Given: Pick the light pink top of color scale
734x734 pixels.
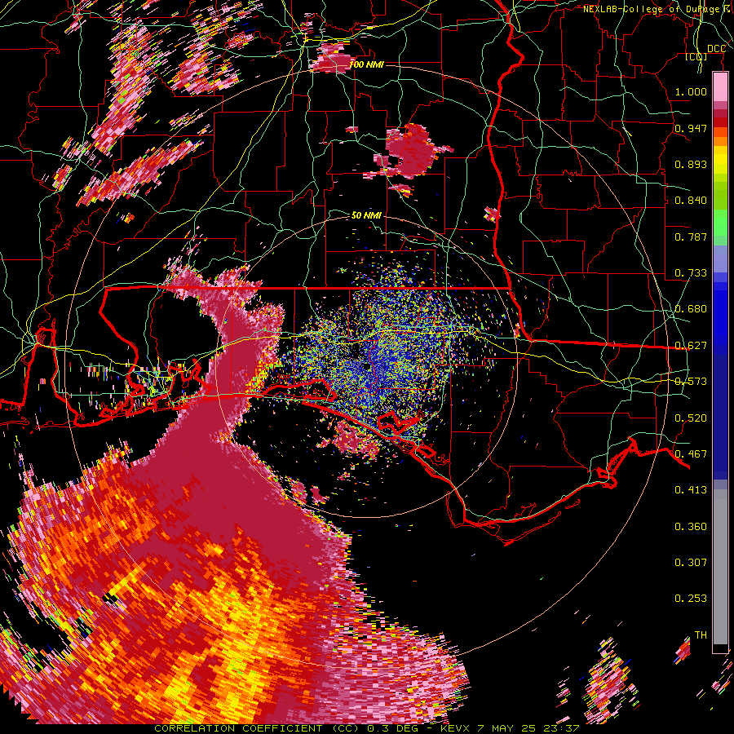Looking at the screenshot, I should (720, 86).
